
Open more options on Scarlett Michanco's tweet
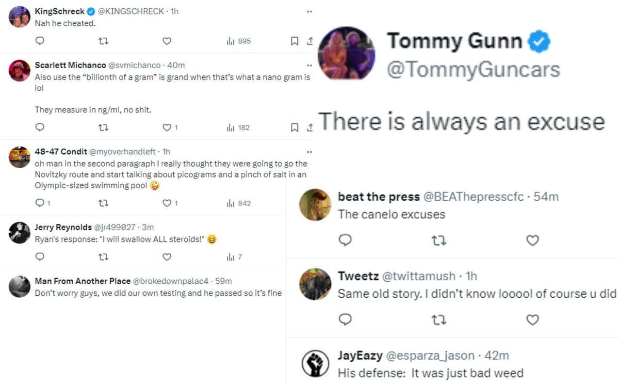click(x=309, y=64)
